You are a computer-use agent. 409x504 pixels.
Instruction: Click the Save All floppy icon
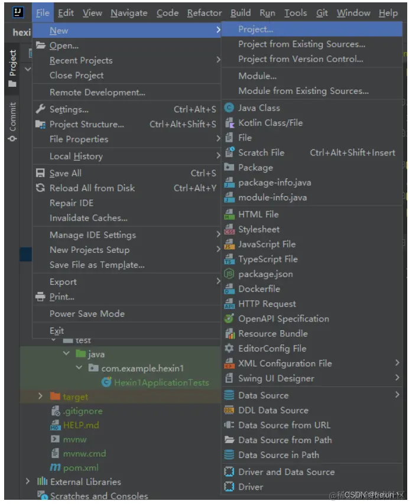point(40,173)
